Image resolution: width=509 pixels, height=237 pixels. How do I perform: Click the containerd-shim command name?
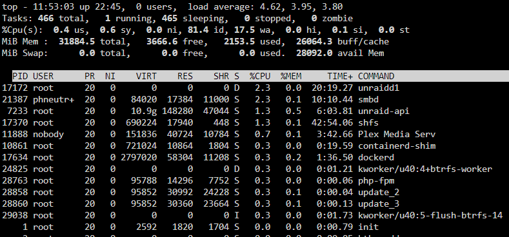click(x=397, y=146)
